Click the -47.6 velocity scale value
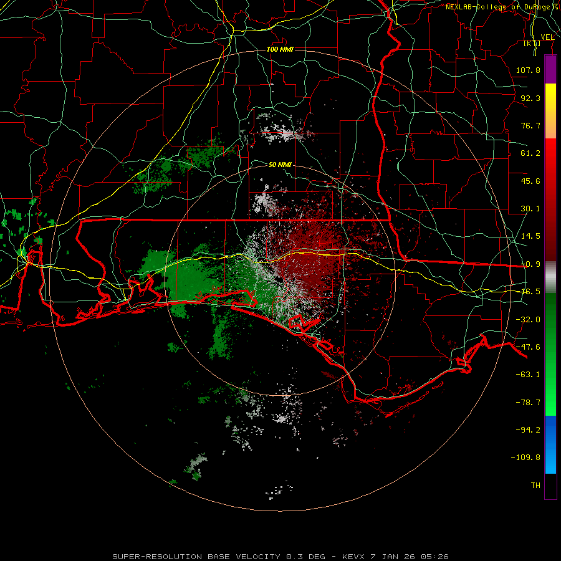561x561 pixels. click(528, 347)
